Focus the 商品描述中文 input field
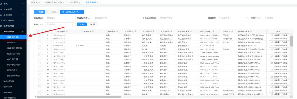The width and height of the screenshot is (297, 99). click(x=117, y=18)
